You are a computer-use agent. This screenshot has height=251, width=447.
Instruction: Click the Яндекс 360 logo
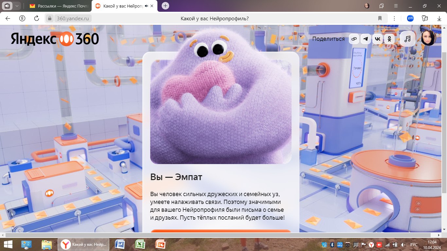(x=55, y=39)
